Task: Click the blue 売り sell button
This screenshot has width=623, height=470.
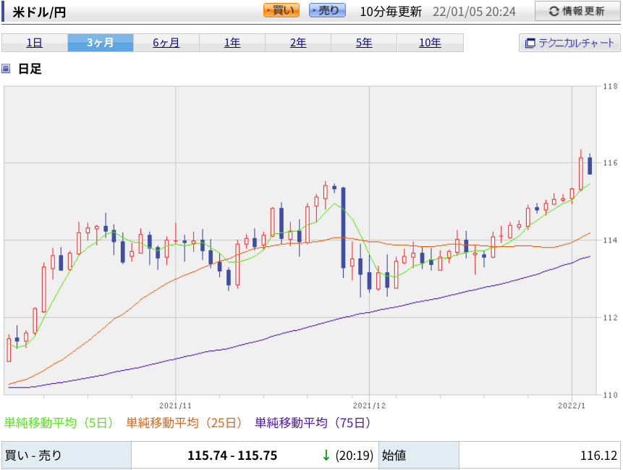Action: [327, 10]
